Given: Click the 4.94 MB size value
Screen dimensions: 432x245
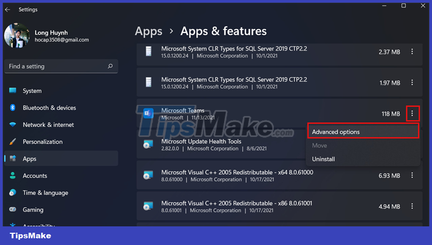Looking at the screenshot, I should (389, 207).
